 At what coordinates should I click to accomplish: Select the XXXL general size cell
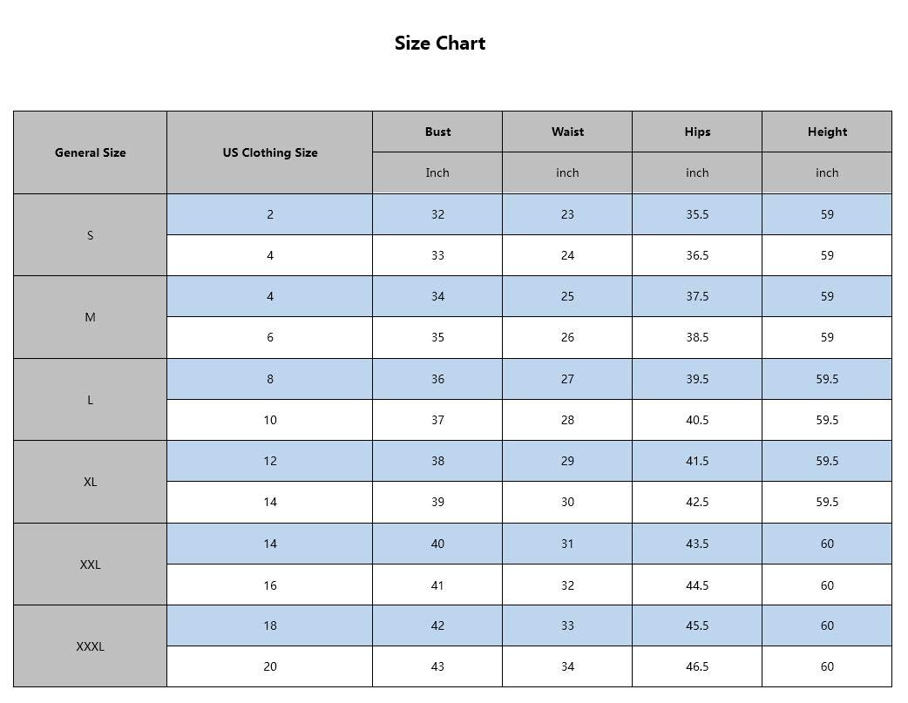pyautogui.click(x=90, y=646)
